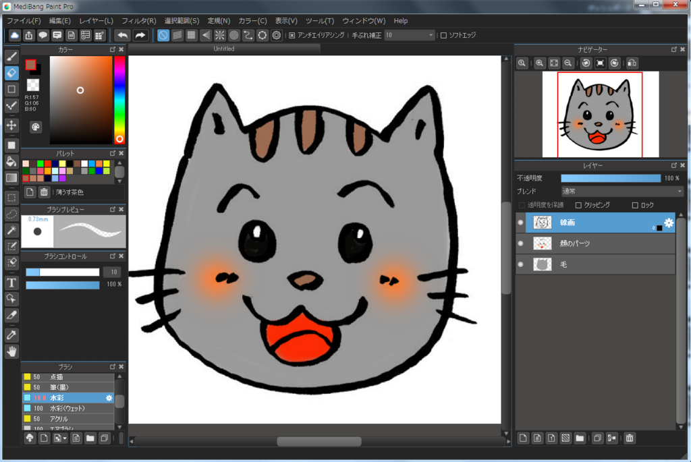Click the Navigator preview thumbnail

pos(600,115)
